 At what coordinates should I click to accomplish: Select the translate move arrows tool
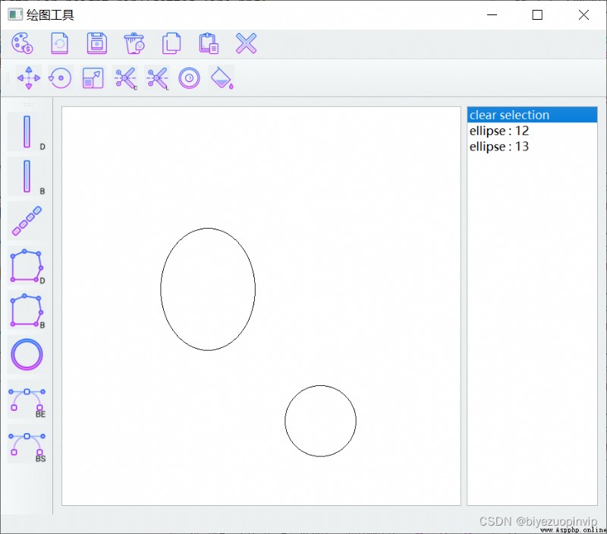click(x=29, y=78)
